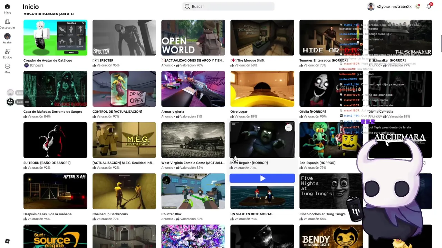Open the three-dots menu on Show Regular card
The height and width of the screenshot is (248, 442).
[289, 128]
